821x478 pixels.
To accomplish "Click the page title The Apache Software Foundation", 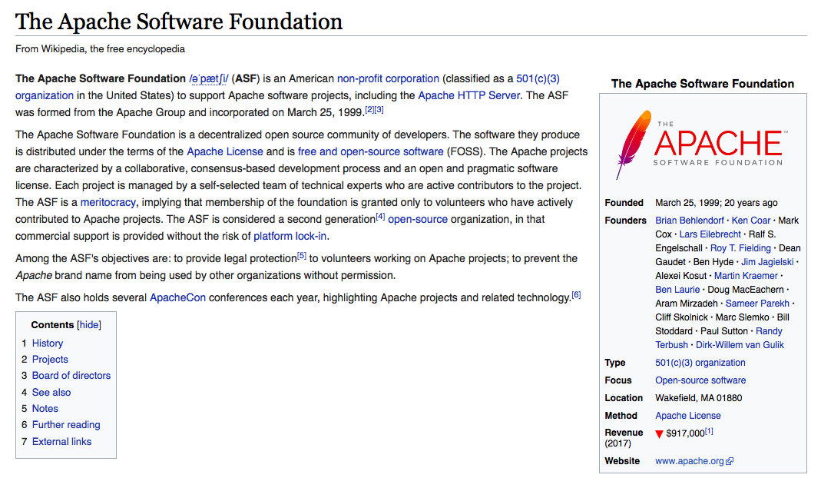I will pos(179,22).
